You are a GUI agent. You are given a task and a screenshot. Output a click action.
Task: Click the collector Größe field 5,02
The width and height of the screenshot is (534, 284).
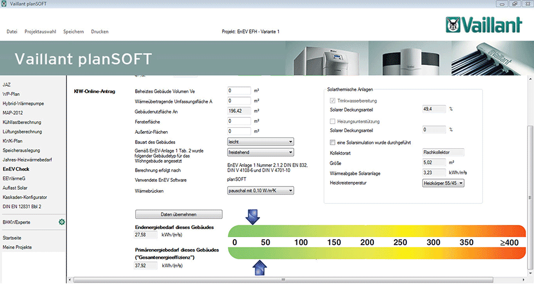(x=434, y=163)
